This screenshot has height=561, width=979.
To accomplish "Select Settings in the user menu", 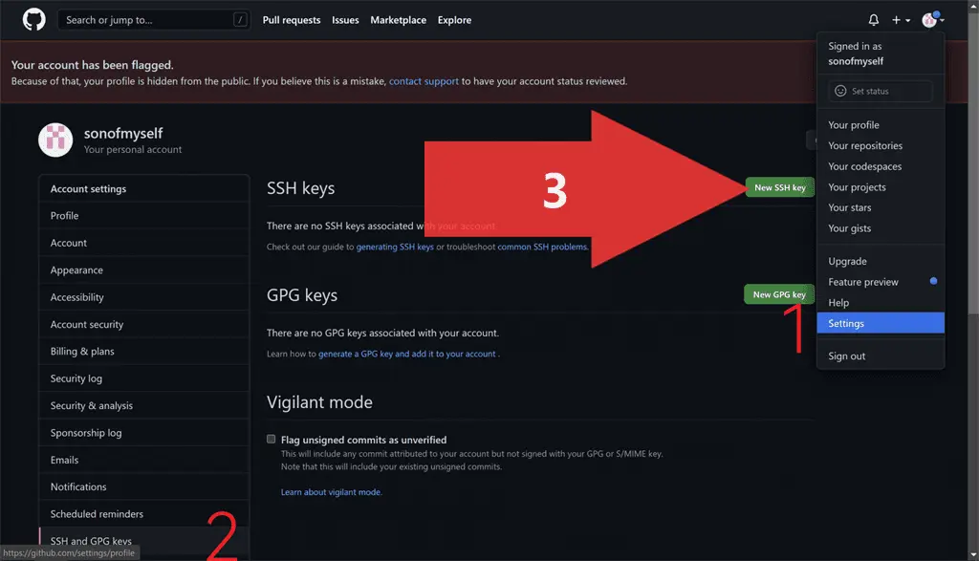I will 846,323.
